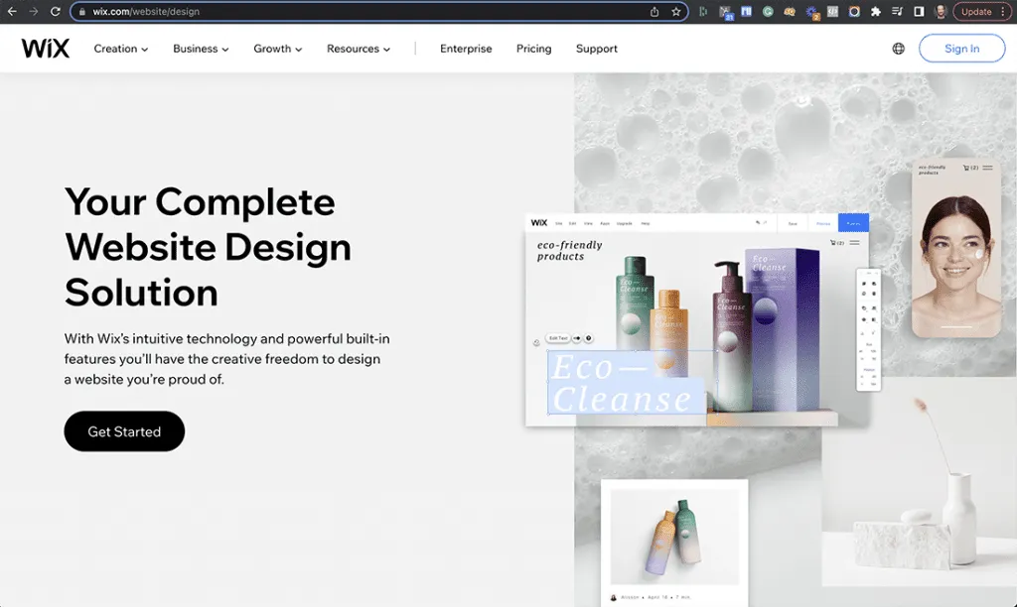Open the Pricing page from the navbar
1017x607 pixels.
533,48
